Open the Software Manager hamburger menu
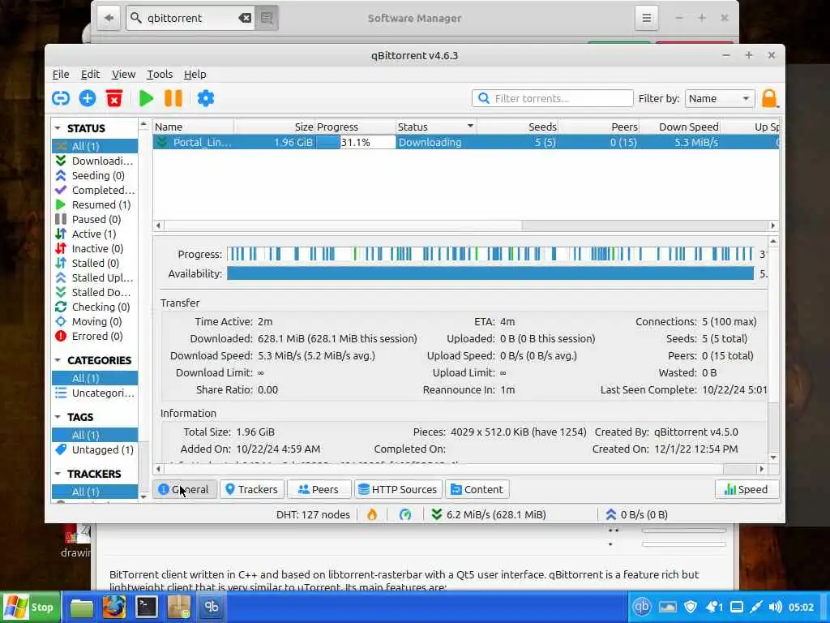This screenshot has width=830, height=623. (x=646, y=18)
